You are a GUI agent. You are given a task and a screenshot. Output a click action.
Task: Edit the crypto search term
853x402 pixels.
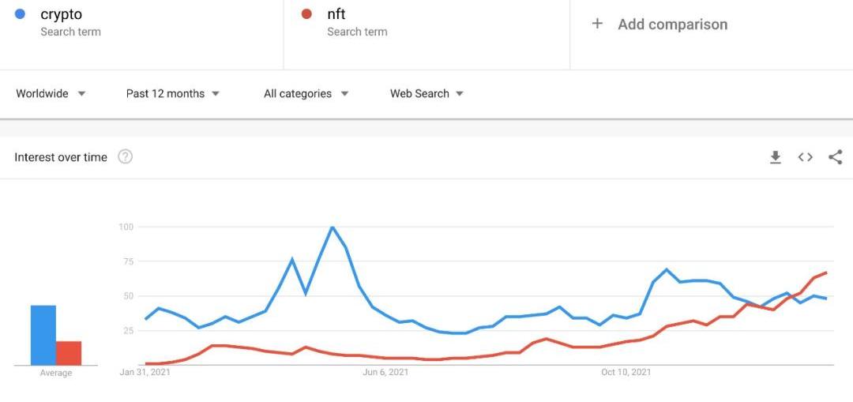(62, 14)
